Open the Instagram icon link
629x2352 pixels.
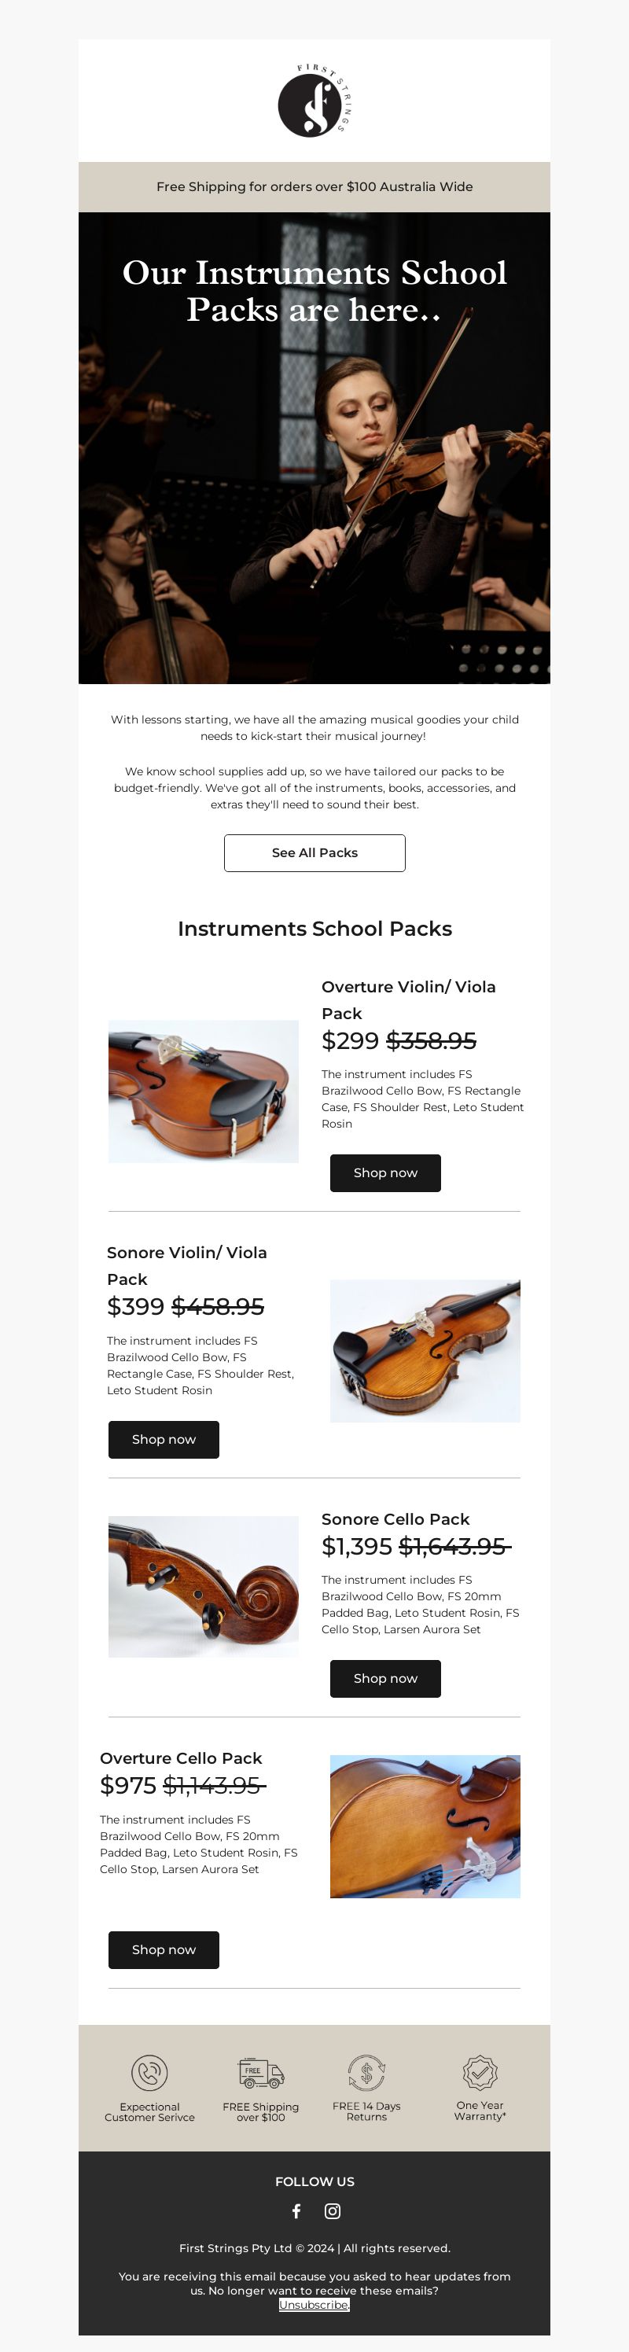(x=333, y=2210)
